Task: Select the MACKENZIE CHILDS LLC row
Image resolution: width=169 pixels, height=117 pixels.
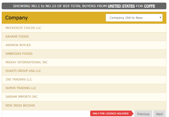Action: [23, 28]
